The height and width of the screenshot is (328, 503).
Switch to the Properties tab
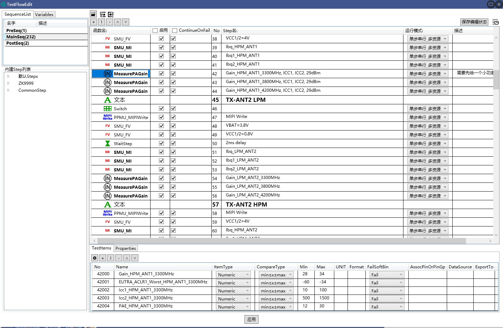click(x=126, y=248)
